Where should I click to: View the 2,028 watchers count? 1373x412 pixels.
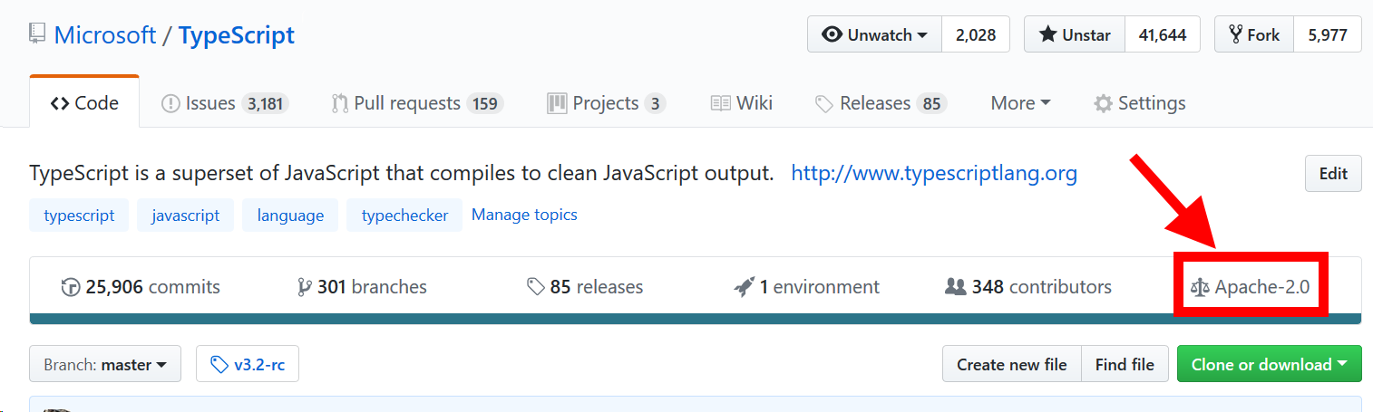pos(976,34)
